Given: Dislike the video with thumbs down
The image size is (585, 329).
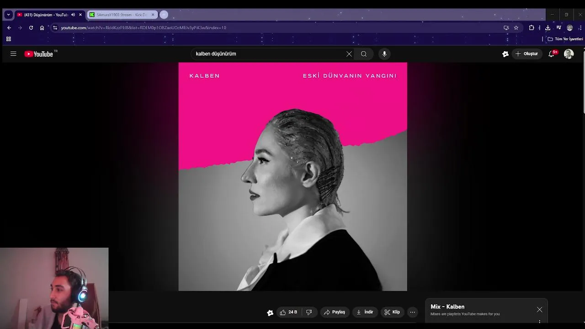Looking at the screenshot, I should (x=309, y=312).
